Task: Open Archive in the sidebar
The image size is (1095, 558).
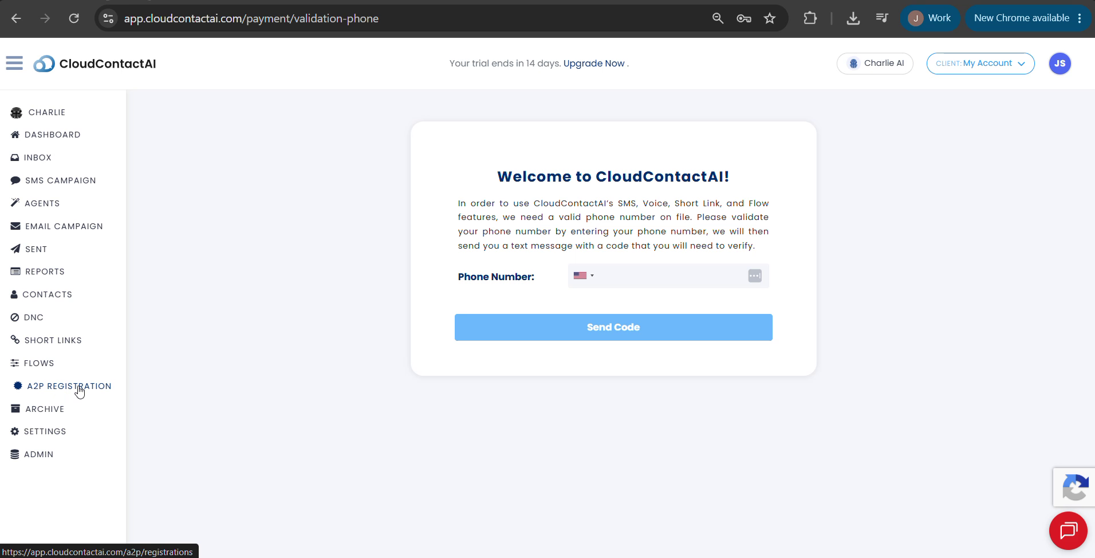Action: (x=45, y=409)
